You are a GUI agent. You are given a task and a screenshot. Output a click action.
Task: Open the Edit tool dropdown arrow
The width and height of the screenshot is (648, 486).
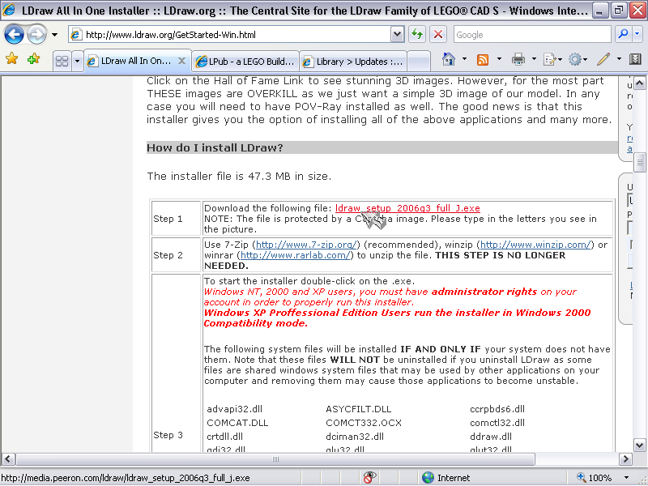pyautogui.click(x=619, y=59)
